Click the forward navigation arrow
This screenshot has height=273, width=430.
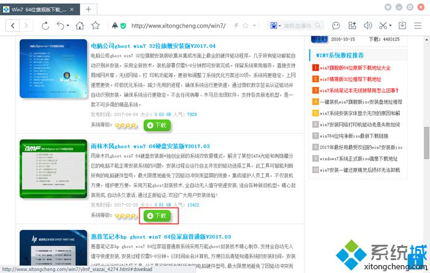point(26,26)
